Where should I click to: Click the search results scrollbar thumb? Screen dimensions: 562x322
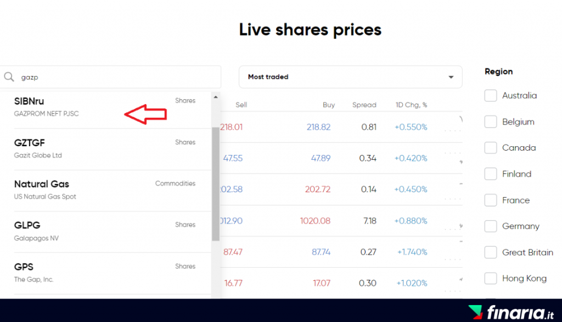pos(216,183)
